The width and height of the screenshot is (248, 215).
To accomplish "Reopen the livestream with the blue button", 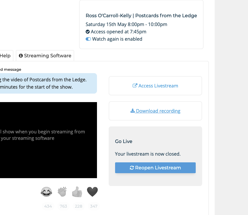I will click(x=155, y=168).
